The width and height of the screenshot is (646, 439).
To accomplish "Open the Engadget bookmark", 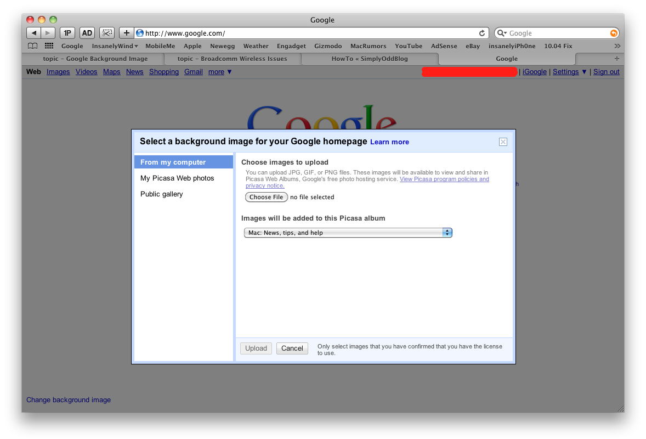I will point(291,46).
